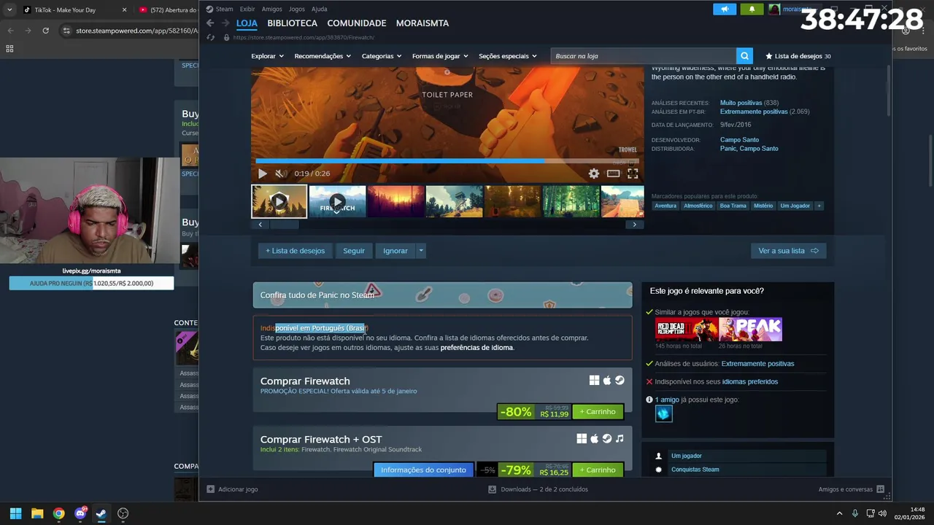Expand the Categorias dropdown
934x525 pixels.
pos(382,56)
